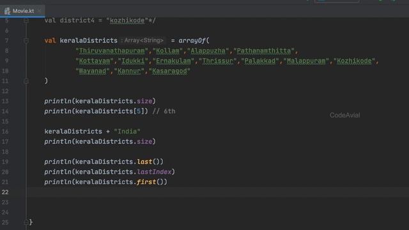Viewport: 409px width, 230px height.
Task: Click the Array<String> inlay type hint
Action: (143, 40)
